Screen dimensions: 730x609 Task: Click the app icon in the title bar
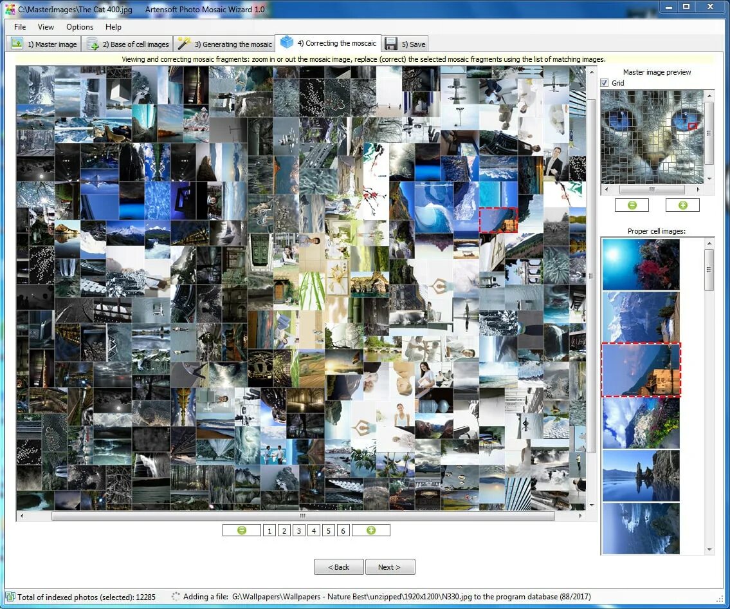click(10, 9)
